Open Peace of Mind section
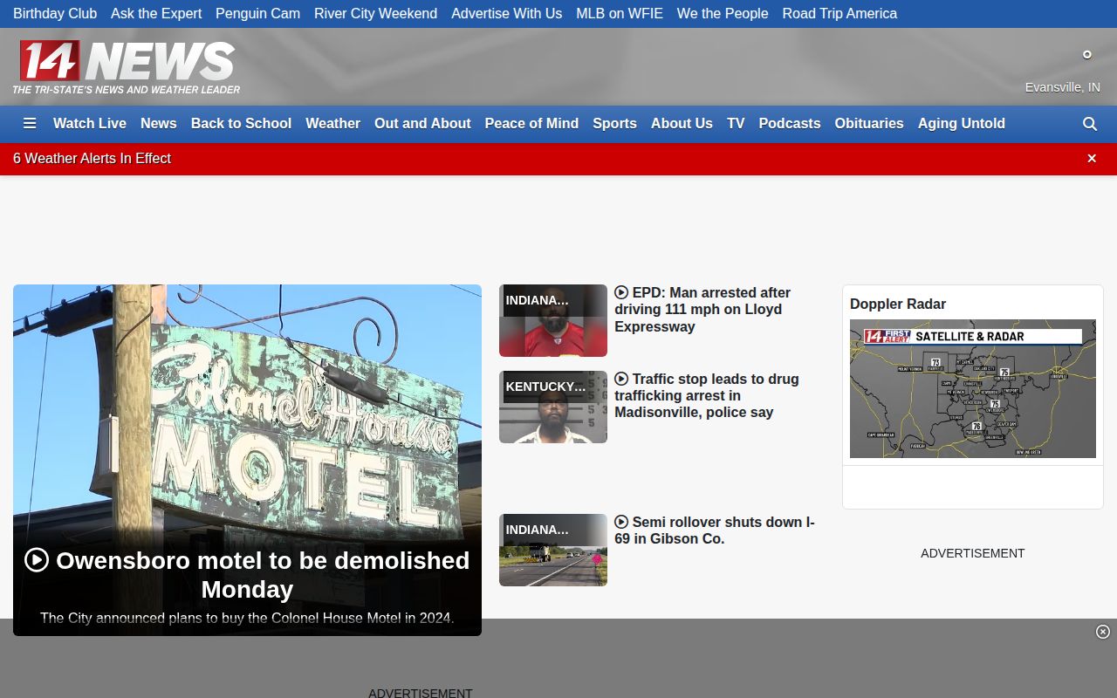This screenshot has width=1117, height=698. pyautogui.click(x=531, y=124)
